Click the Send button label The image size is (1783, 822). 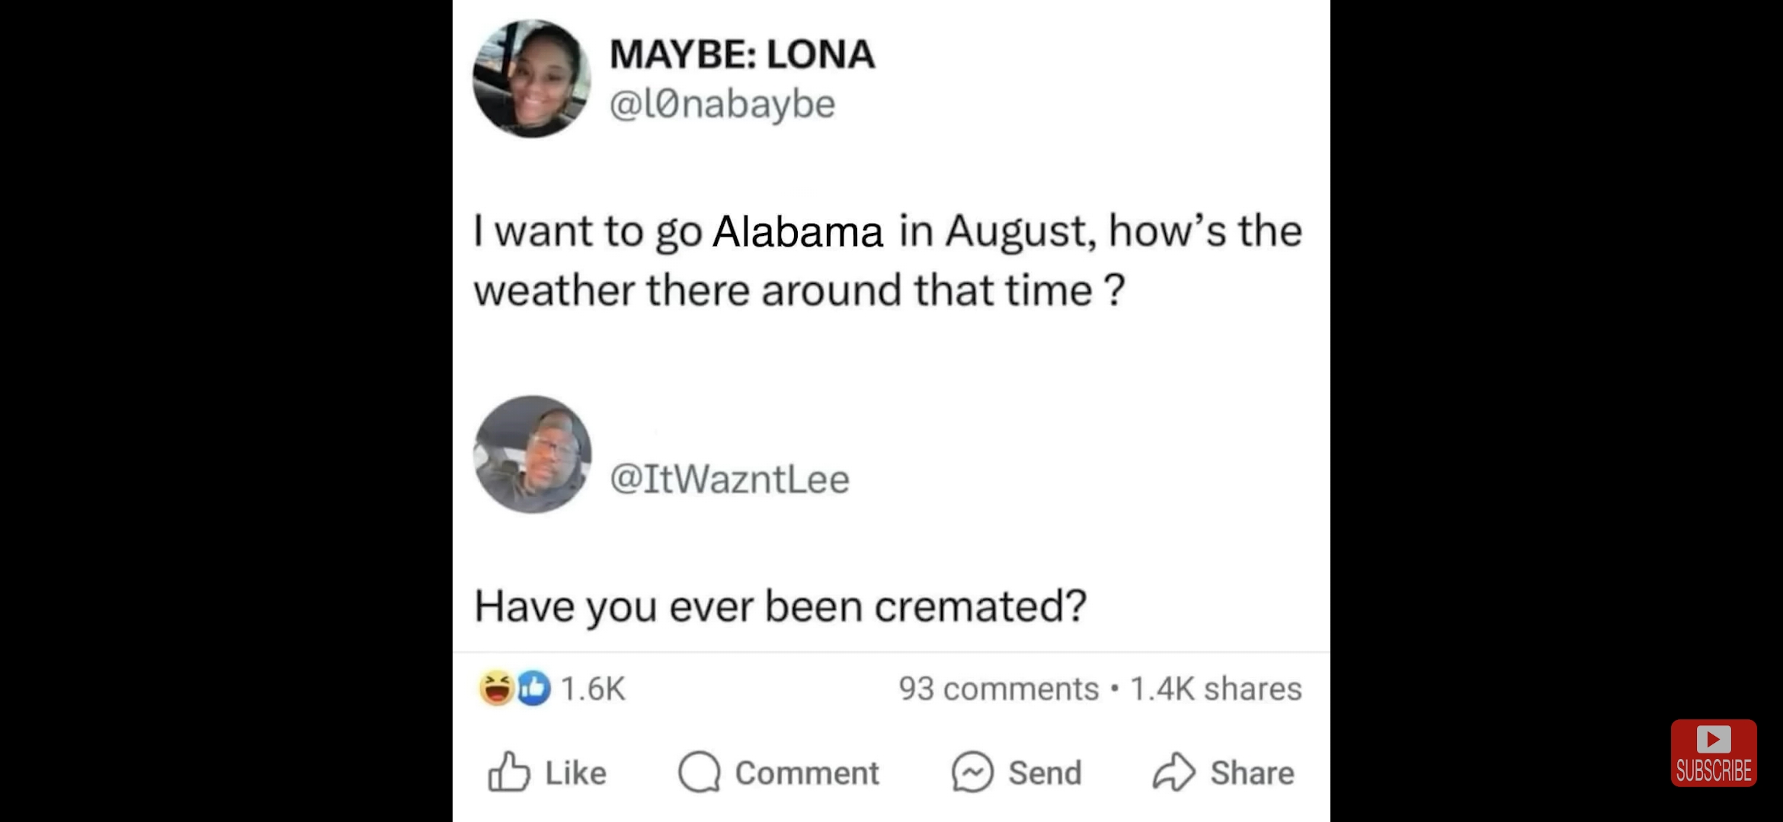tap(1045, 773)
